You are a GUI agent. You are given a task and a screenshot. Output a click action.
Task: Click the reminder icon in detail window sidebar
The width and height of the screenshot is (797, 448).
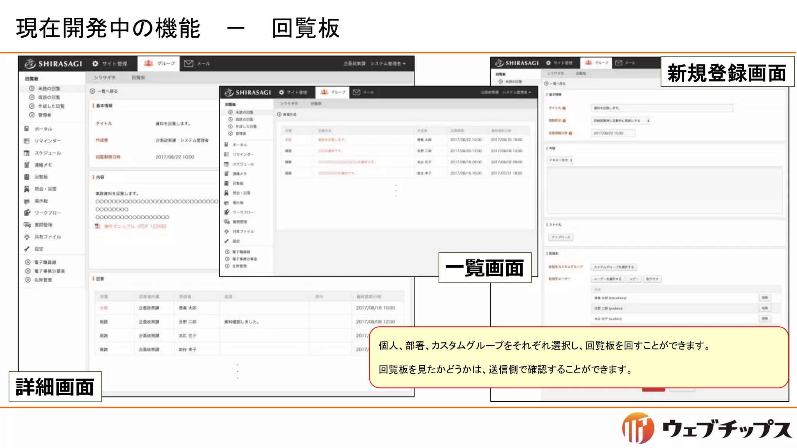tap(27, 141)
